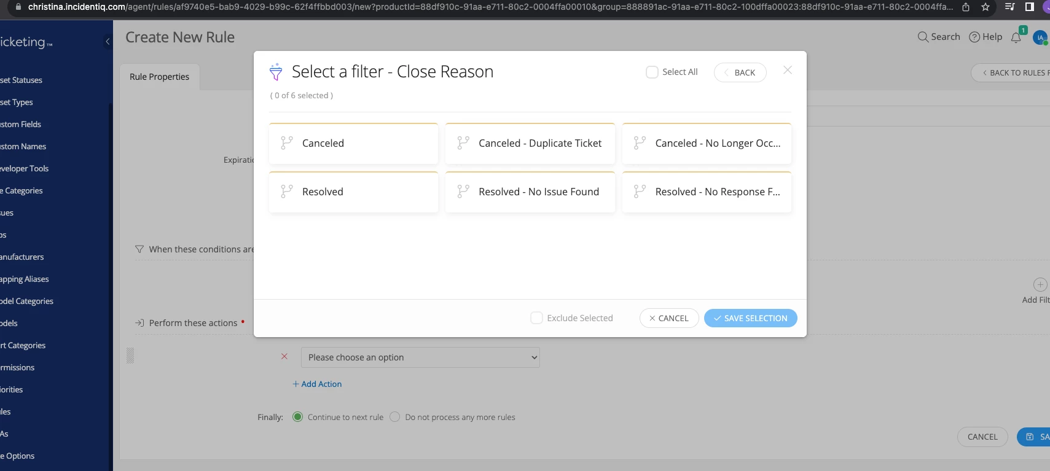This screenshot has height=471, width=1050.
Task: Save the filter selection
Action: [750, 318]
